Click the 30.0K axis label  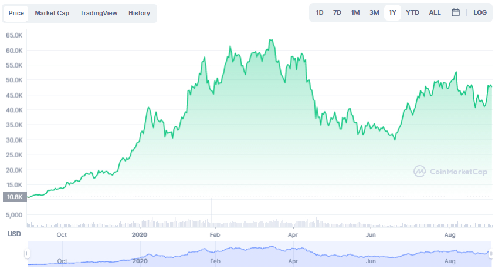pyautogui.click(x=14, y=140)
